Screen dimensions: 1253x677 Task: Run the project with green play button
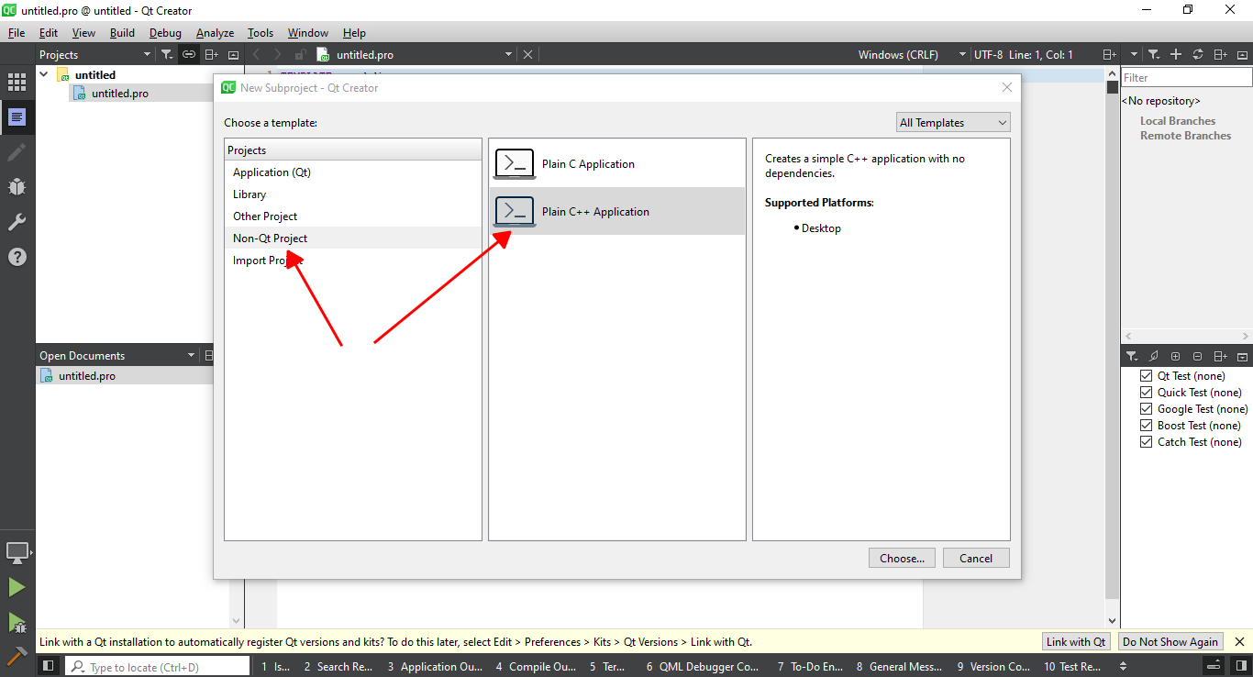[17, 587]
